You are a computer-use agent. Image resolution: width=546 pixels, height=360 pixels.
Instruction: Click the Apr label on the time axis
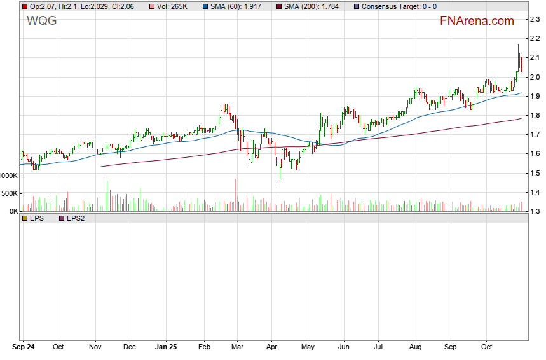(x=271, y=347)
